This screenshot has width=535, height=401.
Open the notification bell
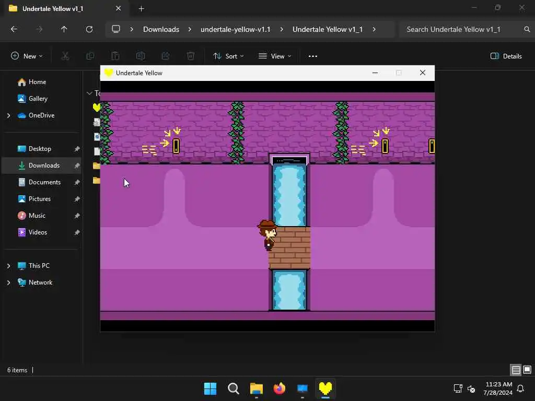tap(521, 388)
